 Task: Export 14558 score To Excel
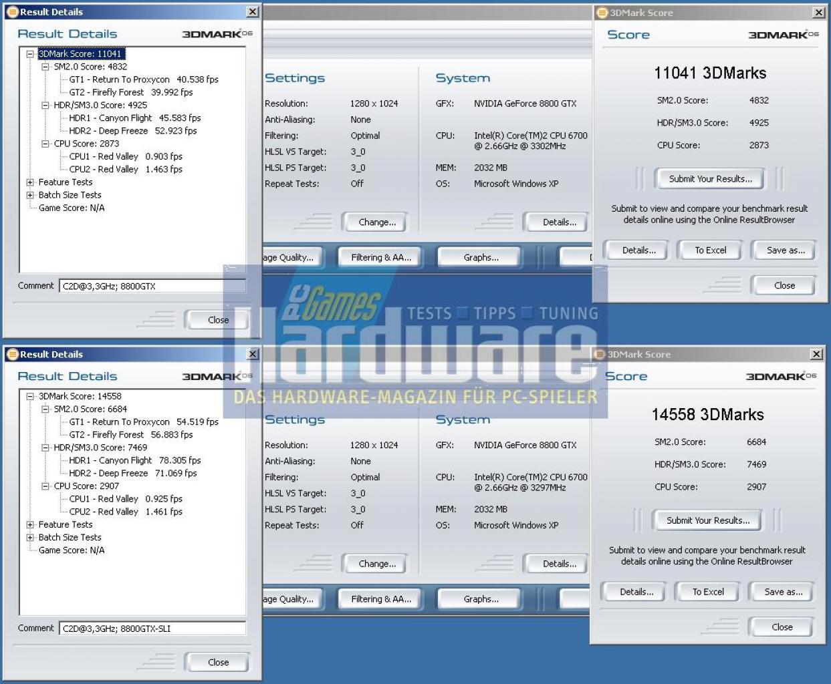click(707, 592)
